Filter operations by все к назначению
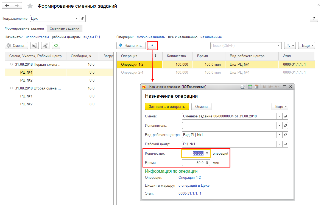Screen dimensions: 321x205 tap(183, 37)
